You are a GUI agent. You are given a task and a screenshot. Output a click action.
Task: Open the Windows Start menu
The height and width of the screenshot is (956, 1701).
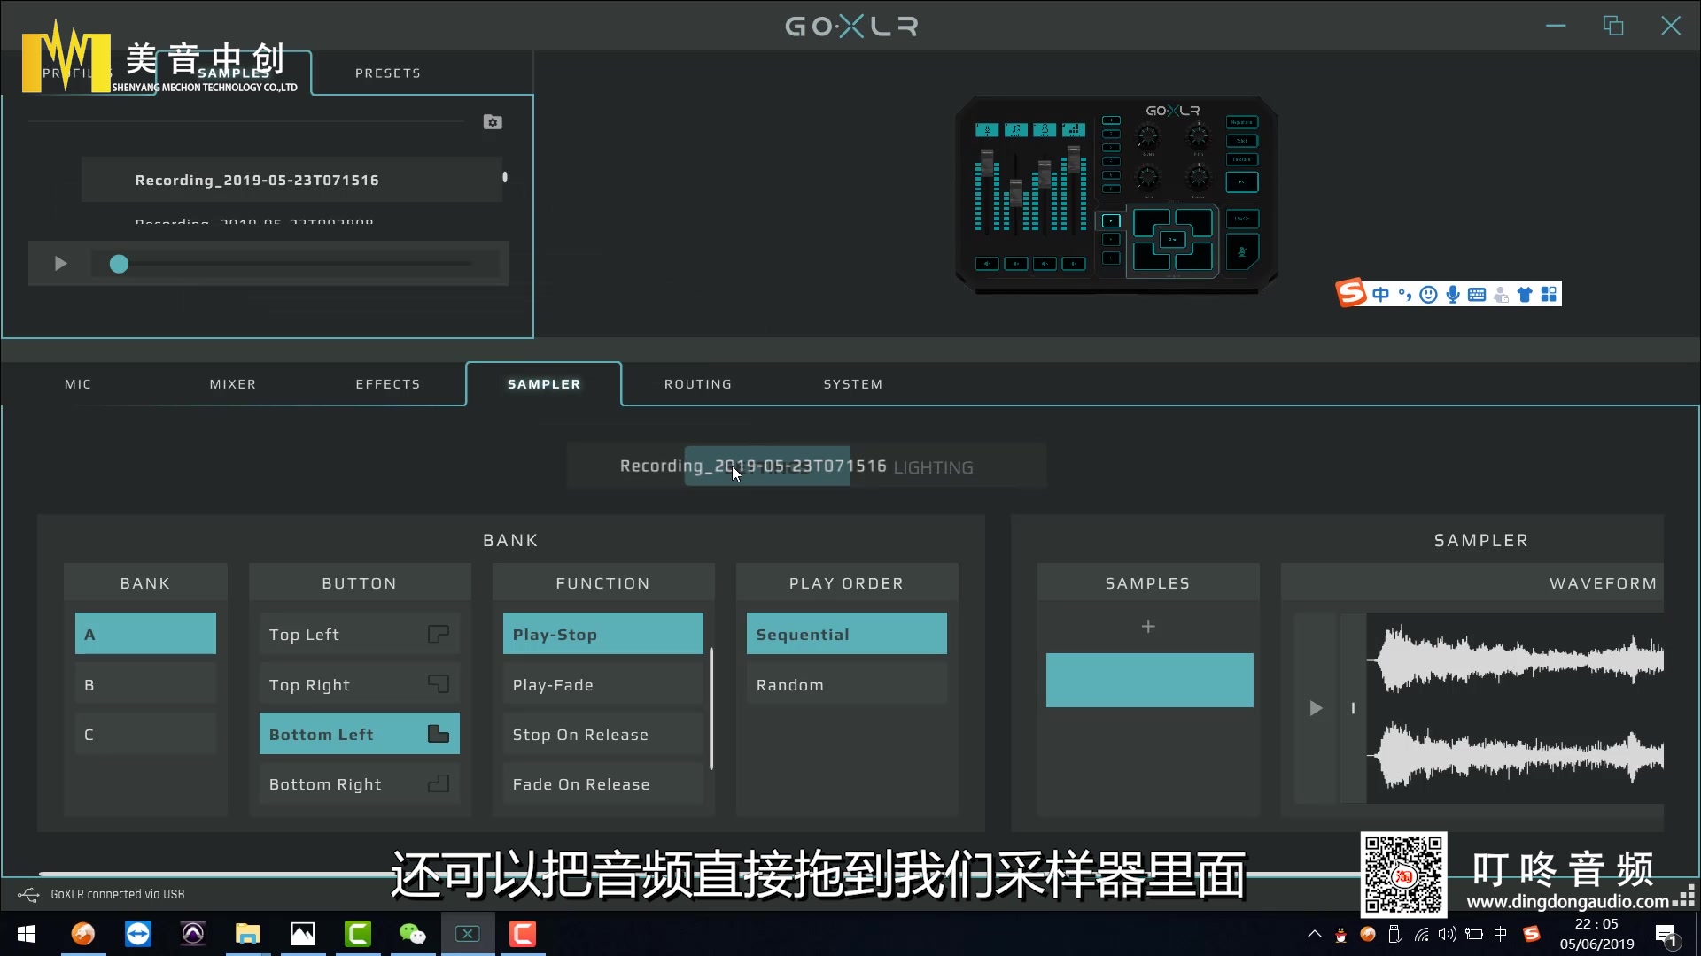point(27,934)
